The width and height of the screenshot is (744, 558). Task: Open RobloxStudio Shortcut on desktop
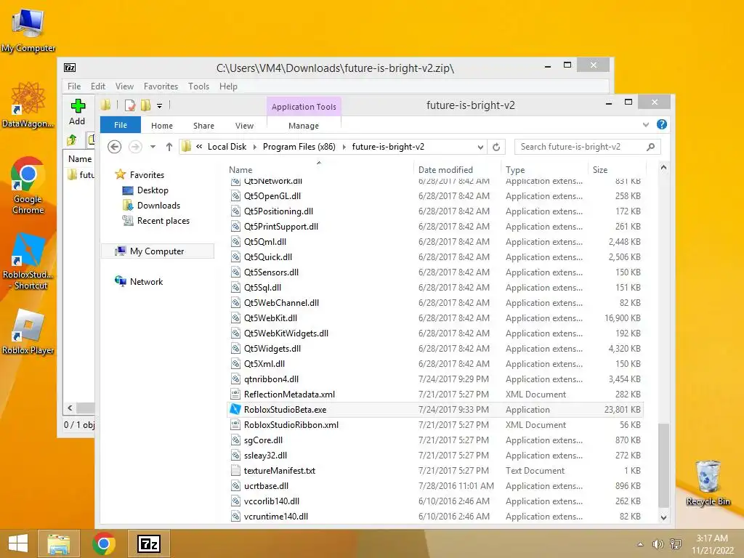click(28, 261)
